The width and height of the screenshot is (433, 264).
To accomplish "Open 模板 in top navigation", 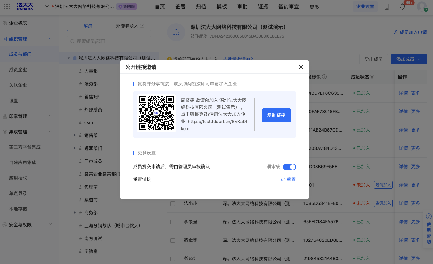I will click(222, 6).
